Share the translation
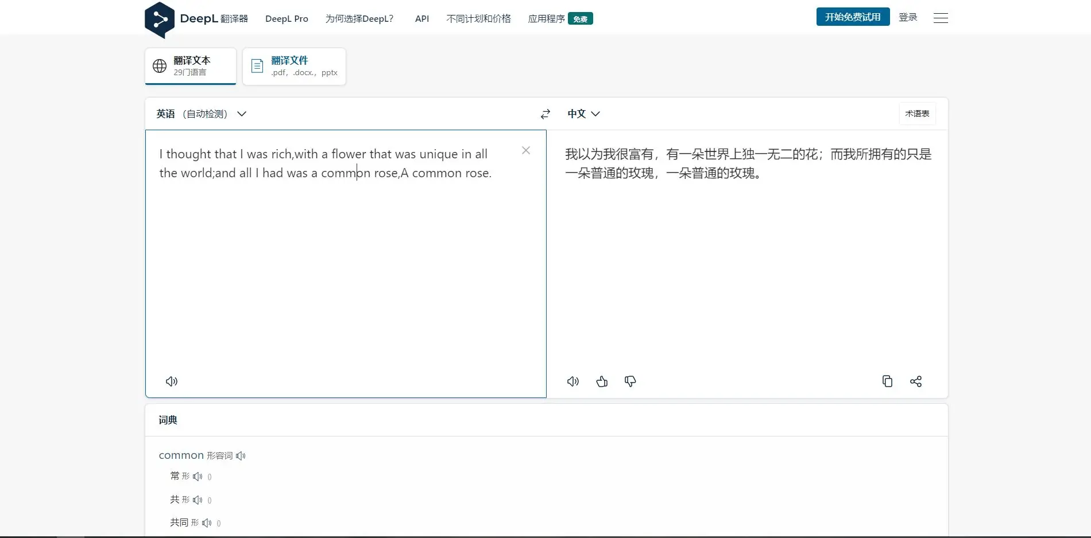 pyautogui.click(x=916, y=381)
